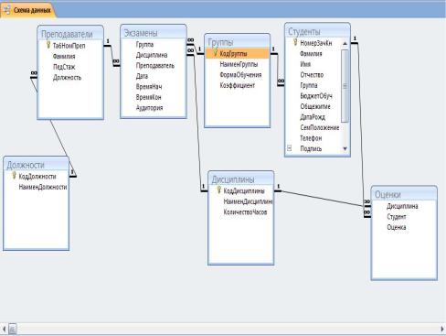Select the Преподаватели table title bar
Viewport: 446px width, 336px height.
click(x=70, y=33)
